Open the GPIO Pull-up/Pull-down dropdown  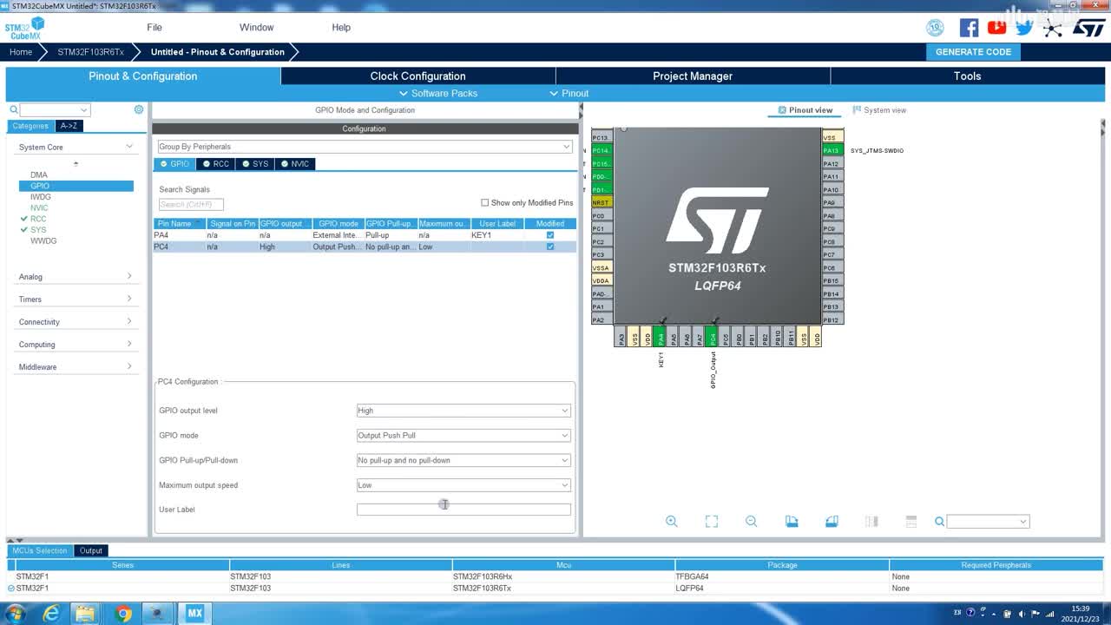click(463, 460)
